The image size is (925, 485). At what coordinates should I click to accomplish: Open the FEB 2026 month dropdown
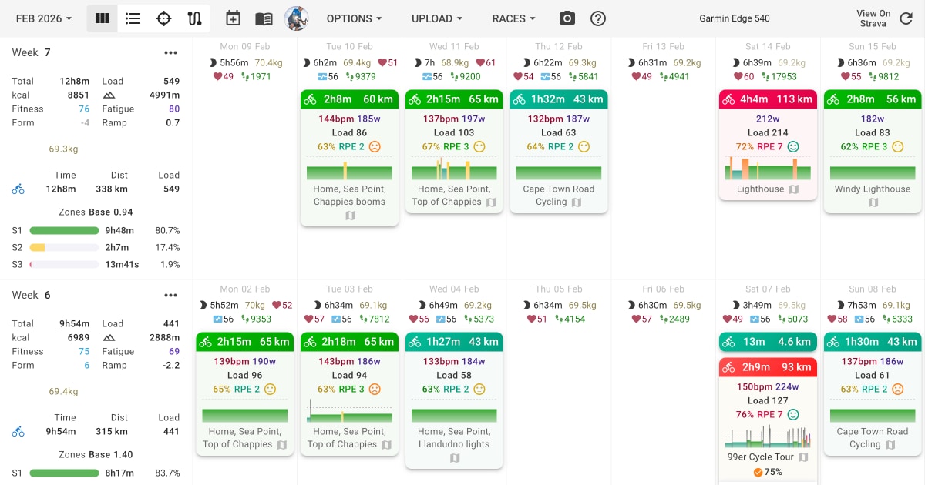[44, 18]
